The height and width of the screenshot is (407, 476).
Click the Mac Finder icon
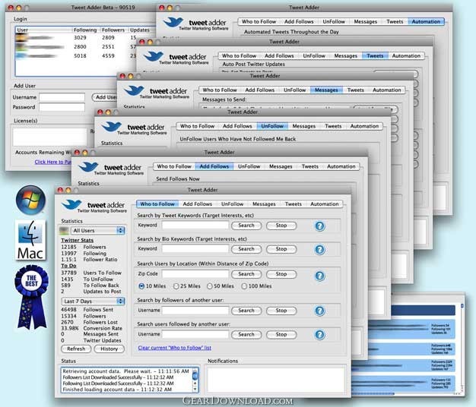tap(31, 240)
